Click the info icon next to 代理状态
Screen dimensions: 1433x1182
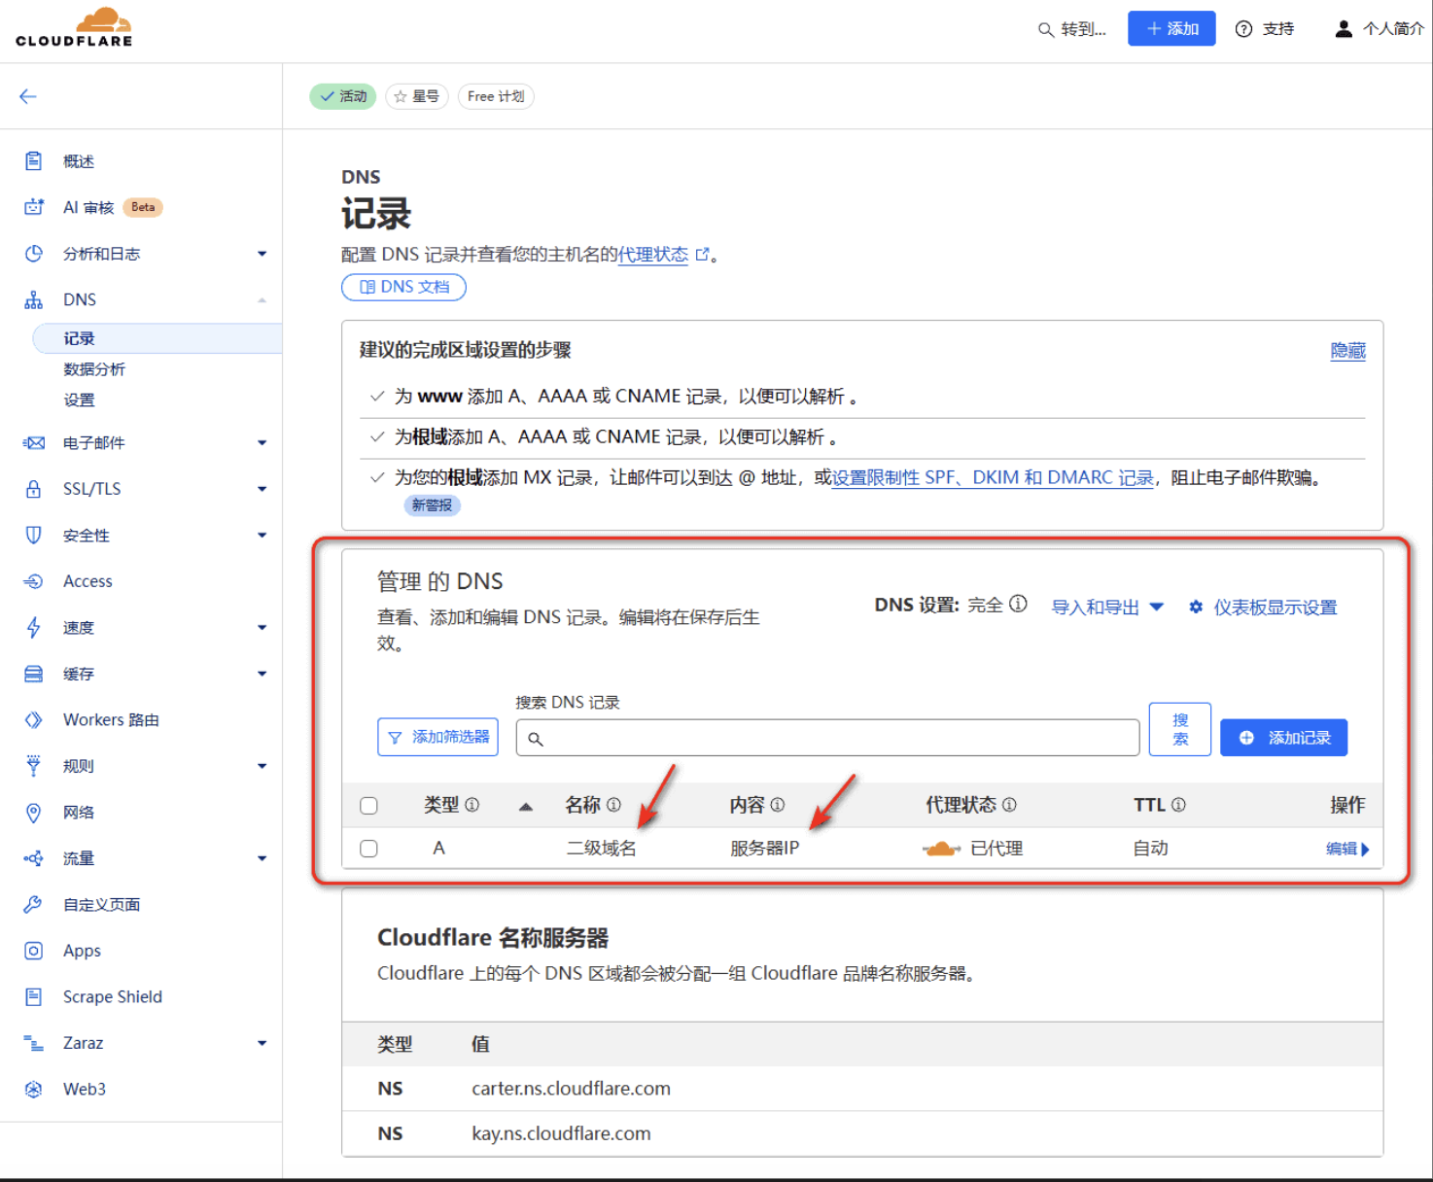[1009, 805]
